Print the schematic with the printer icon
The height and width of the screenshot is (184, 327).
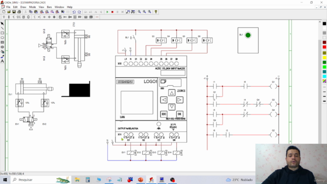tap(19, 12)
